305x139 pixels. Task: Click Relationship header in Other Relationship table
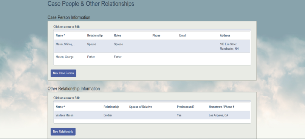pyautogui.click(x=111, y=107)
